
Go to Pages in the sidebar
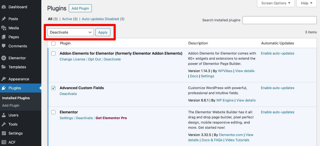pos(21,37)
